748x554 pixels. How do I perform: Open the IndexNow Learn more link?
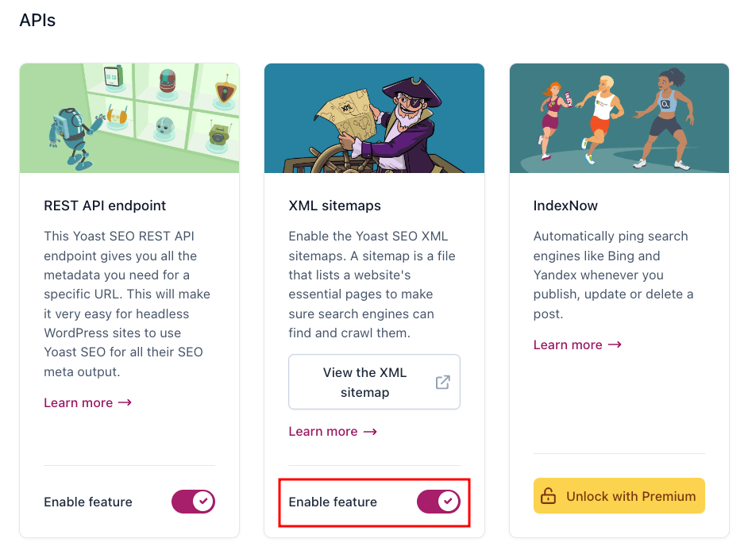(x=569, y=344)
